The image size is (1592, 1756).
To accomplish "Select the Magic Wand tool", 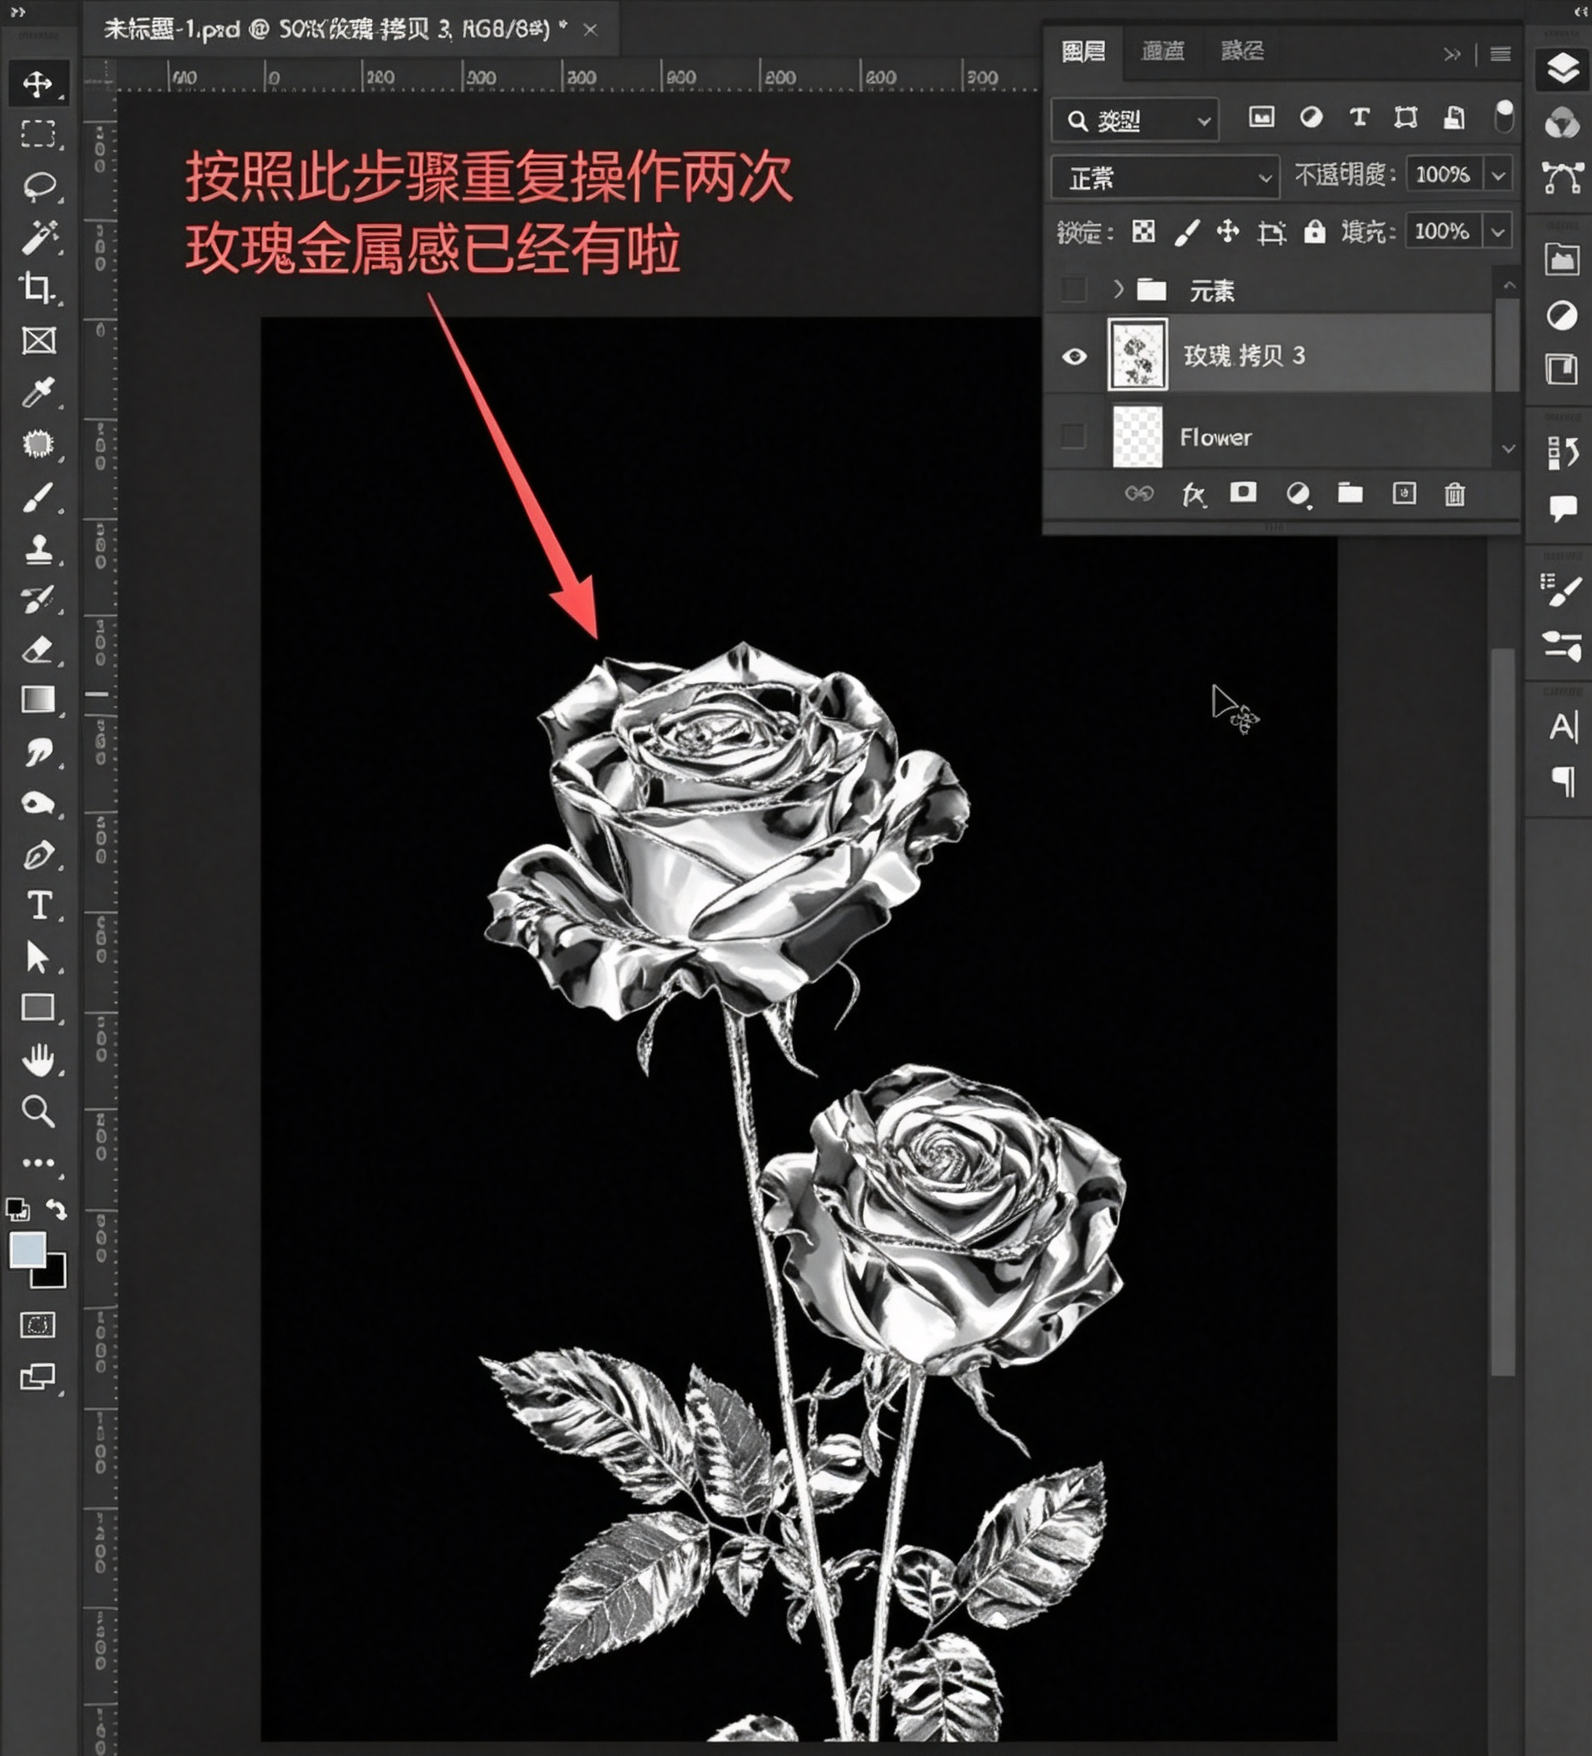I will [x=38, y=237].
